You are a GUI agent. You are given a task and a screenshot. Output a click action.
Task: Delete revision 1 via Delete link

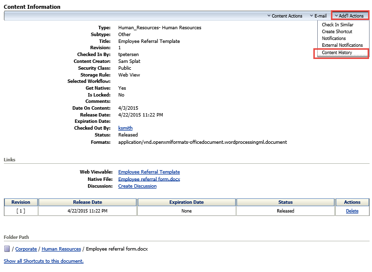click(x=352, y=211)
